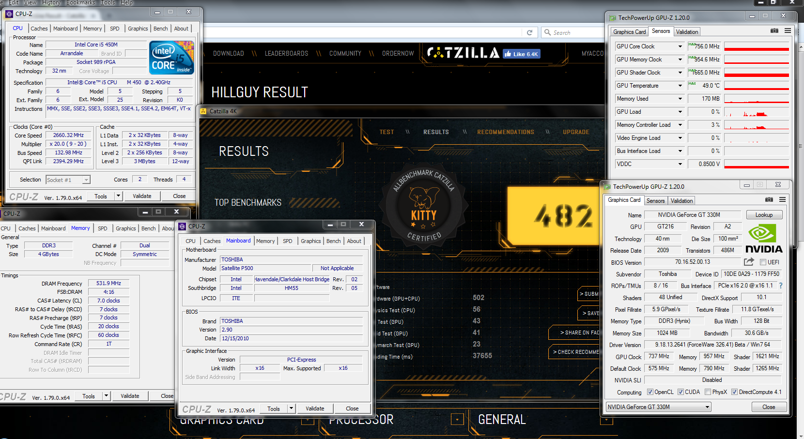
Task: Click the GPU-Z Sensors window screenshot camera icon
Action: click(774, 30)
